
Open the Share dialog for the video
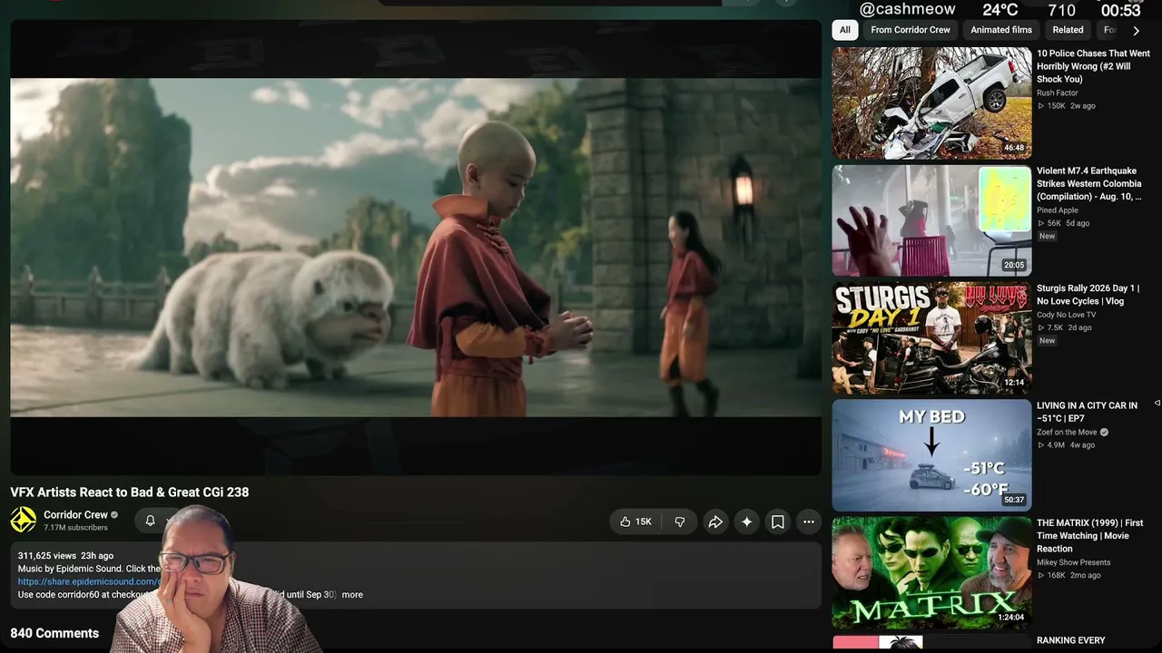715,521
